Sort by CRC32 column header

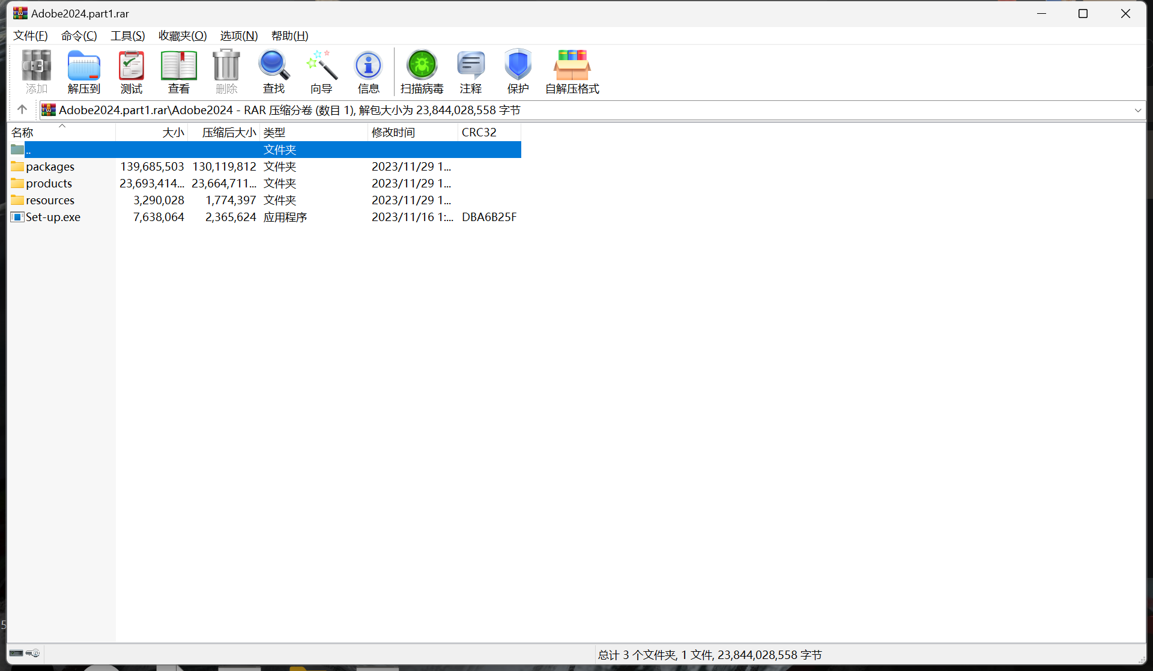coord(489,132)
